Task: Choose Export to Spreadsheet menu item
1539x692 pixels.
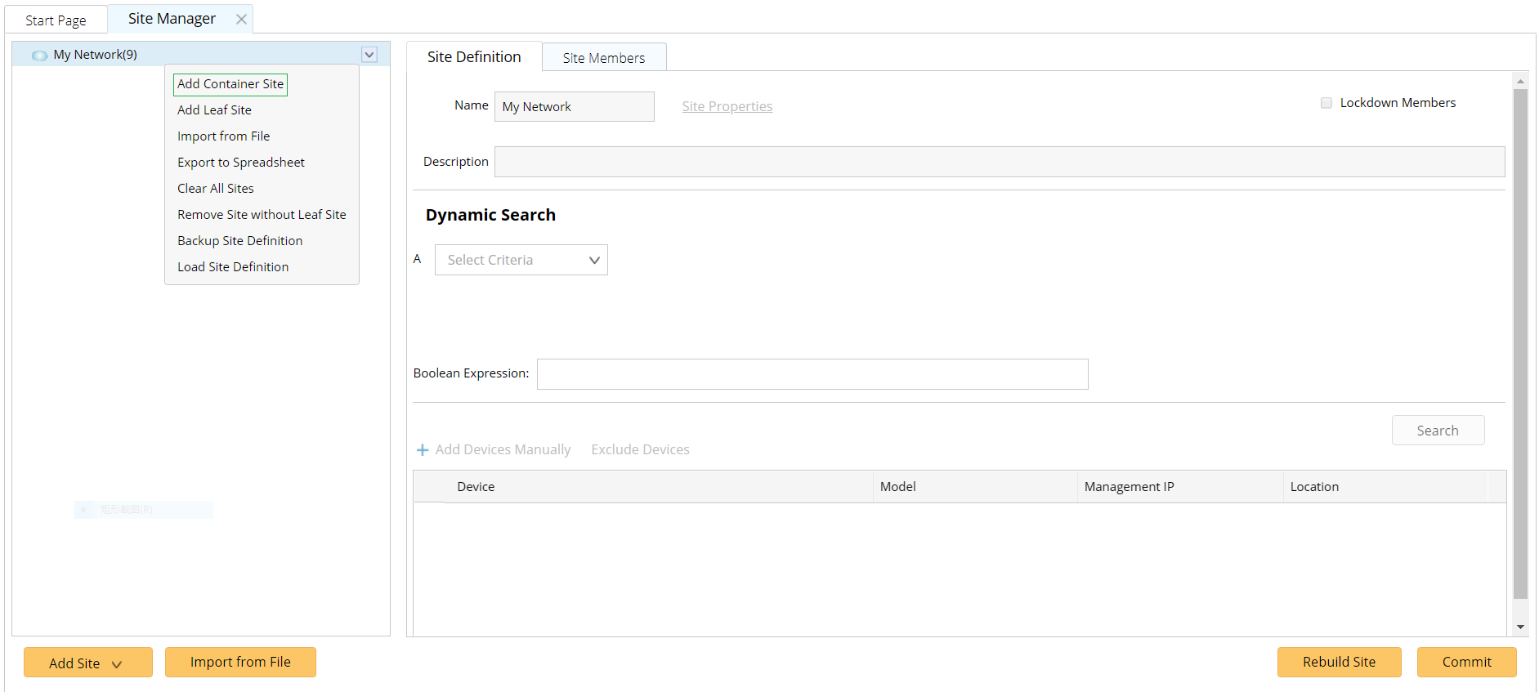Action: (x=240, y=163)
